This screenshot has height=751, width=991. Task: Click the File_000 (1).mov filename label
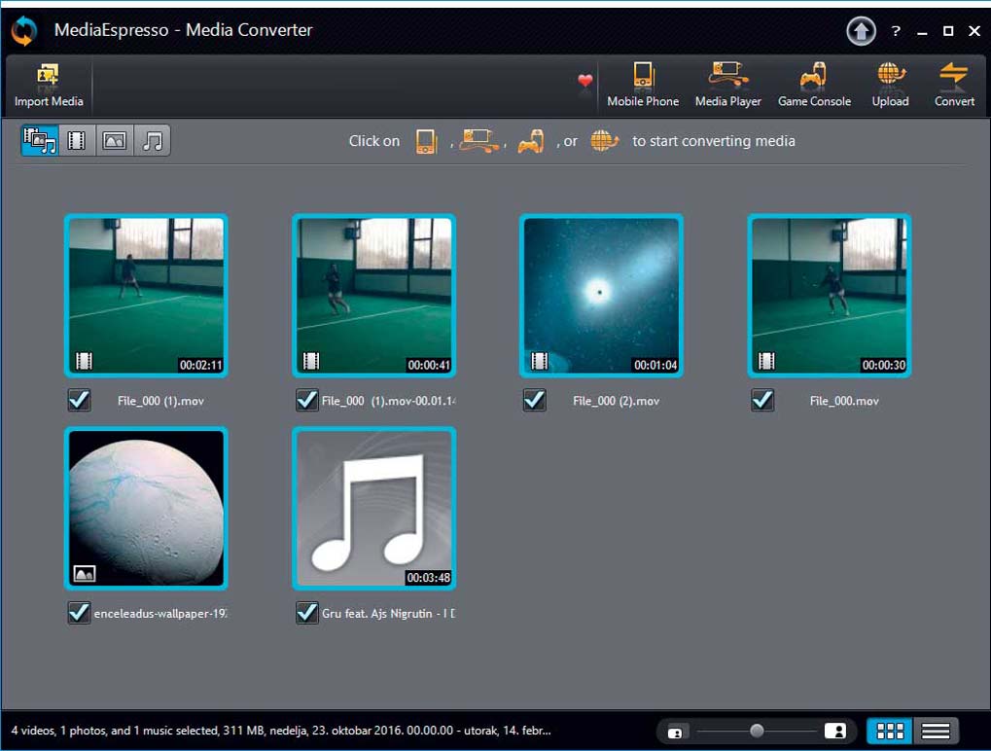(160, 401)
